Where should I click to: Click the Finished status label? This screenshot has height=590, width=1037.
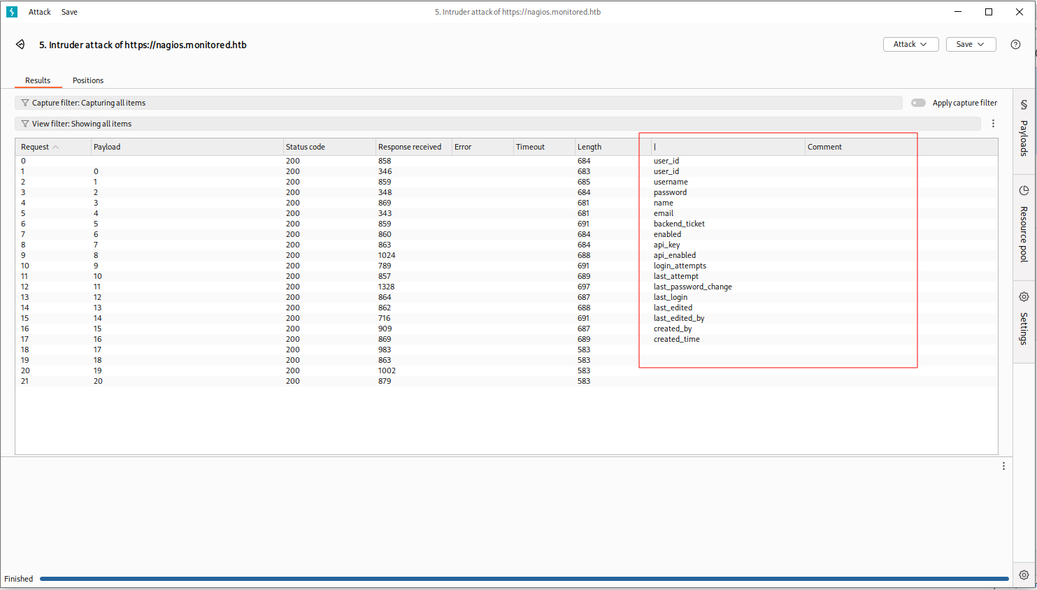(19, 579)
